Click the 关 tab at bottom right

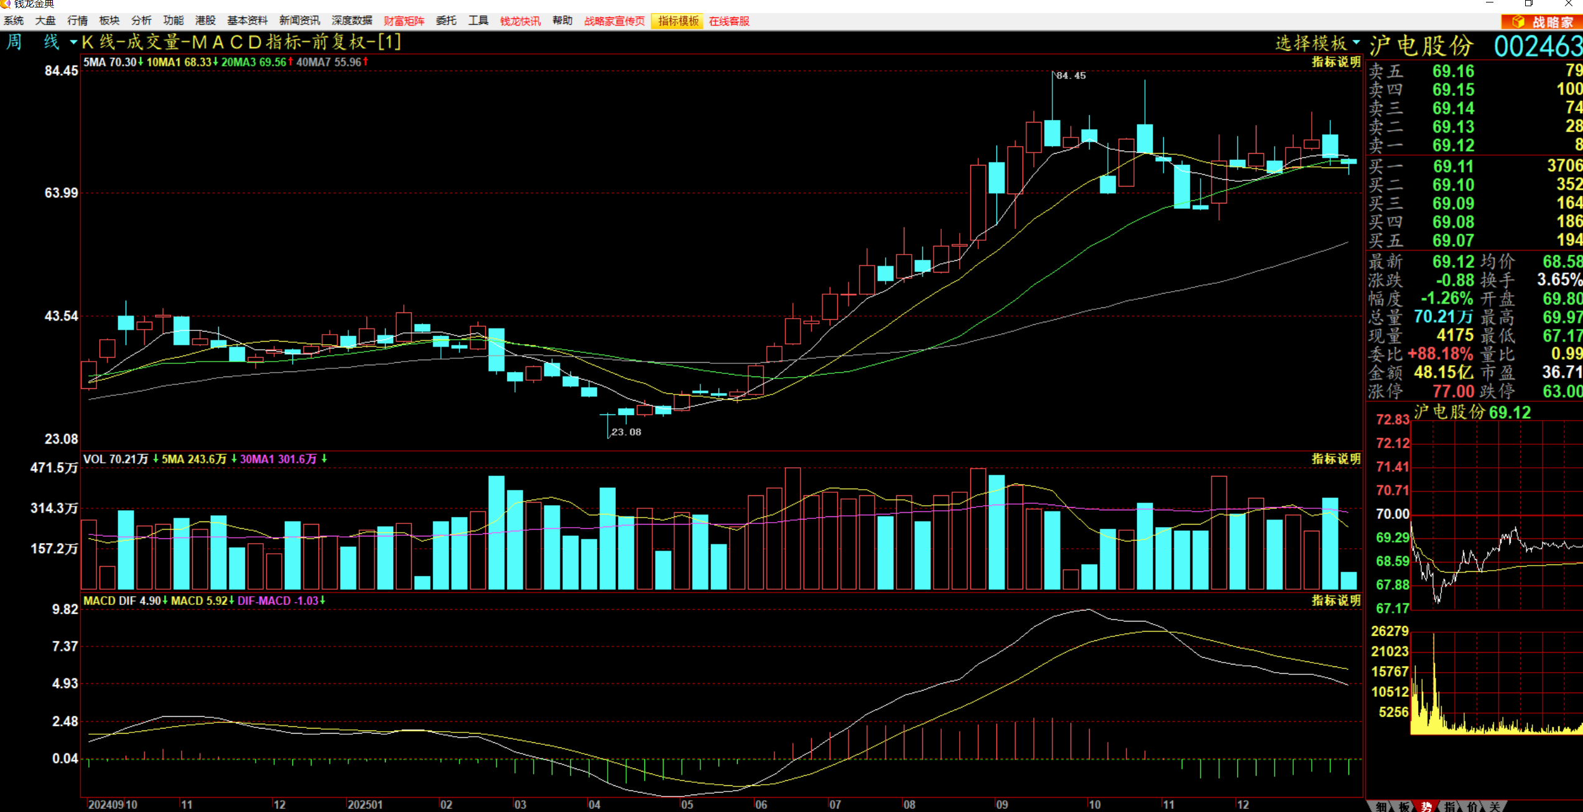tap(1495, 806)
